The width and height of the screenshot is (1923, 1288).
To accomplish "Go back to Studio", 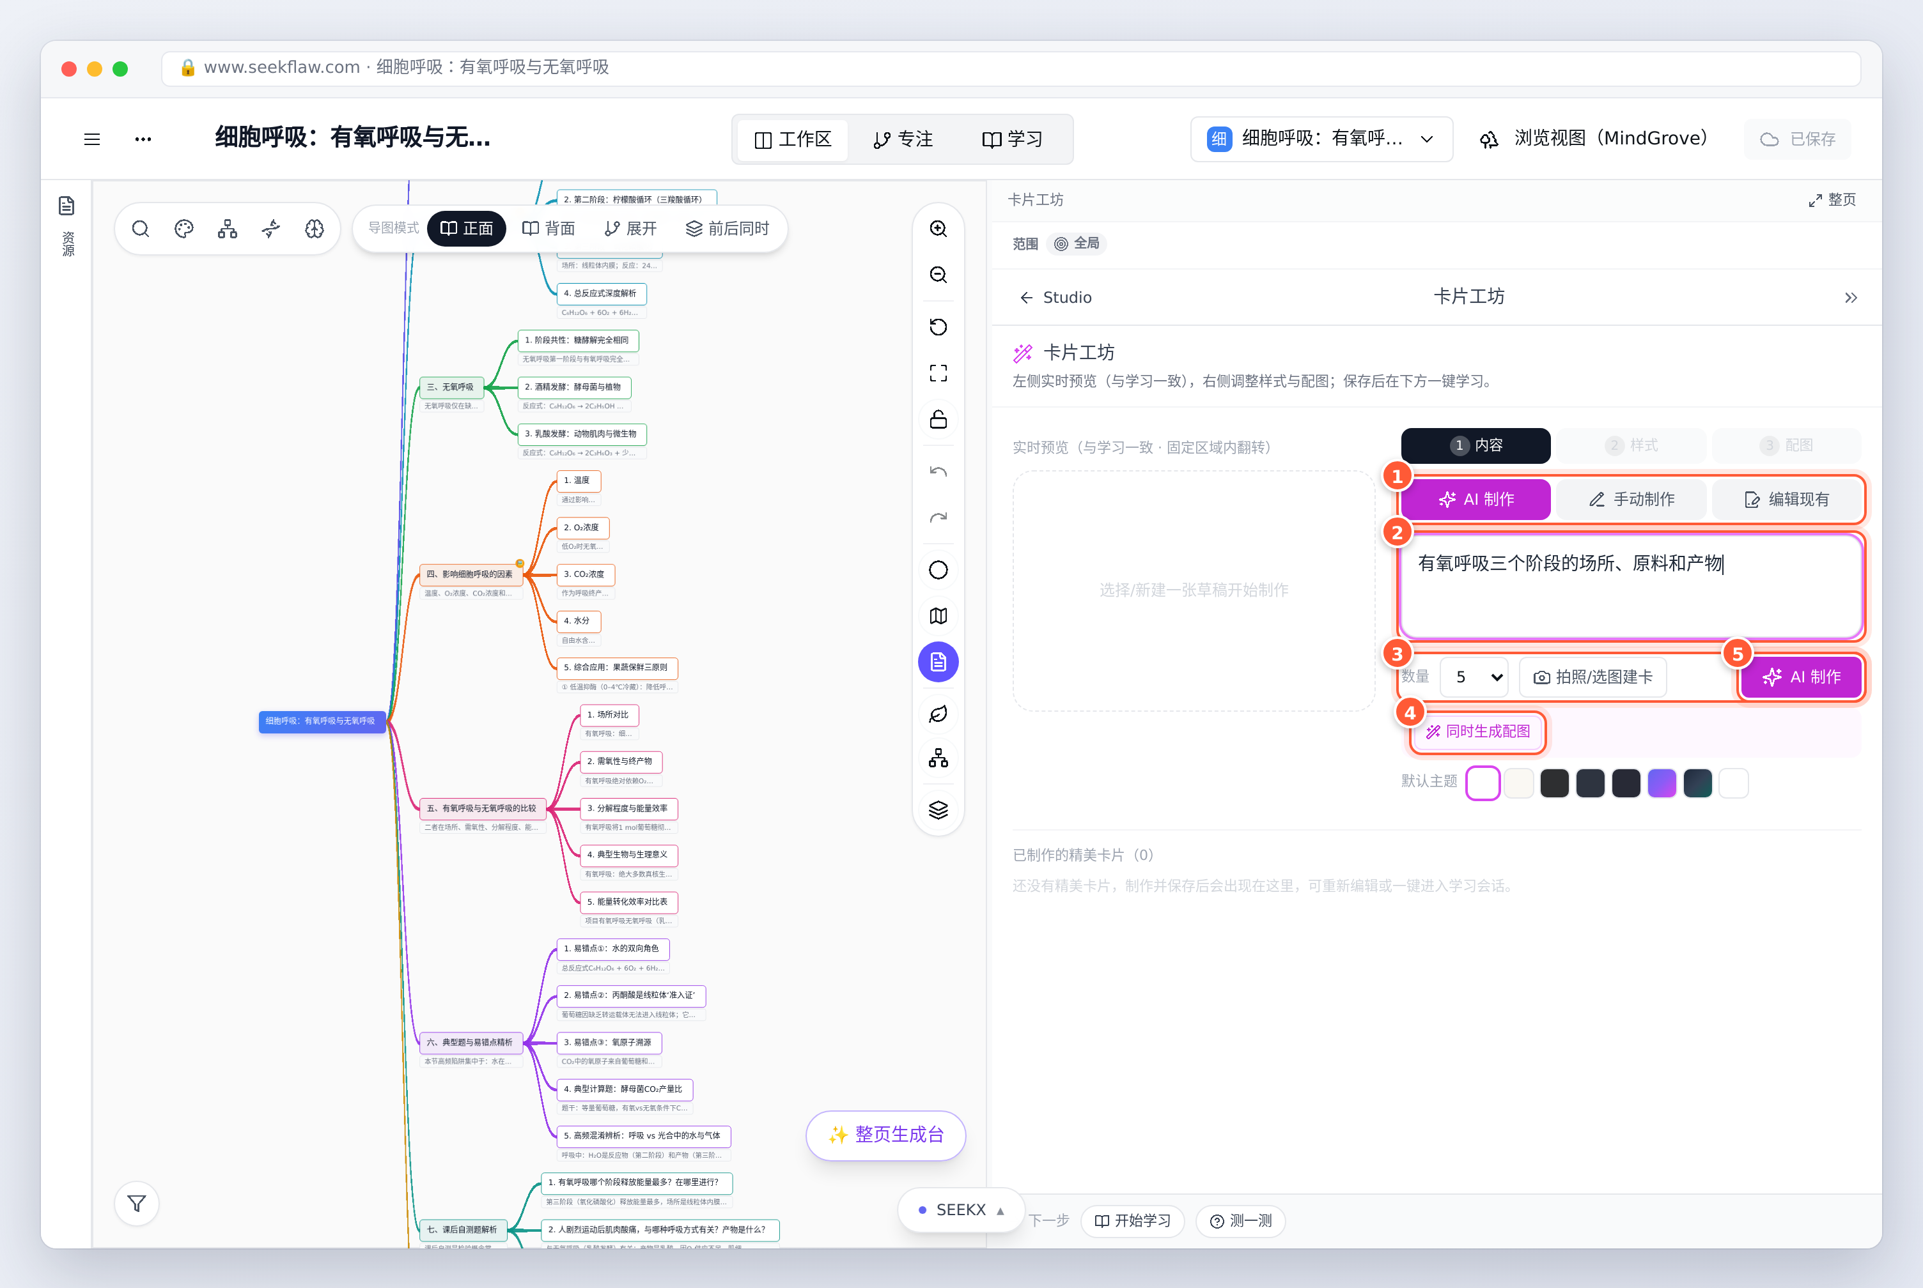I will pos(1055,297).
